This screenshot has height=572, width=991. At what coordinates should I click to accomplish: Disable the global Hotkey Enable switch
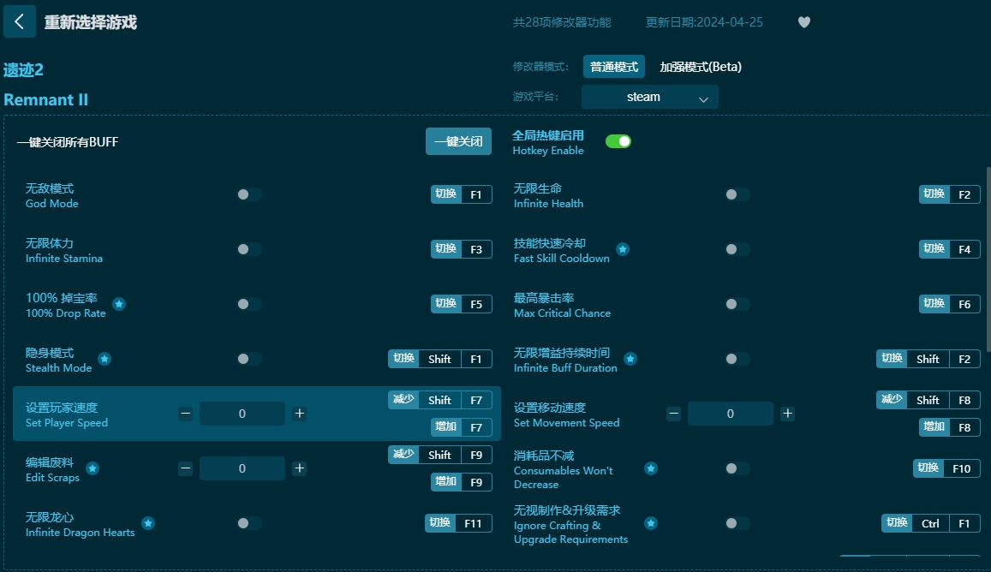pyautogui.click(x=618, y=141)
